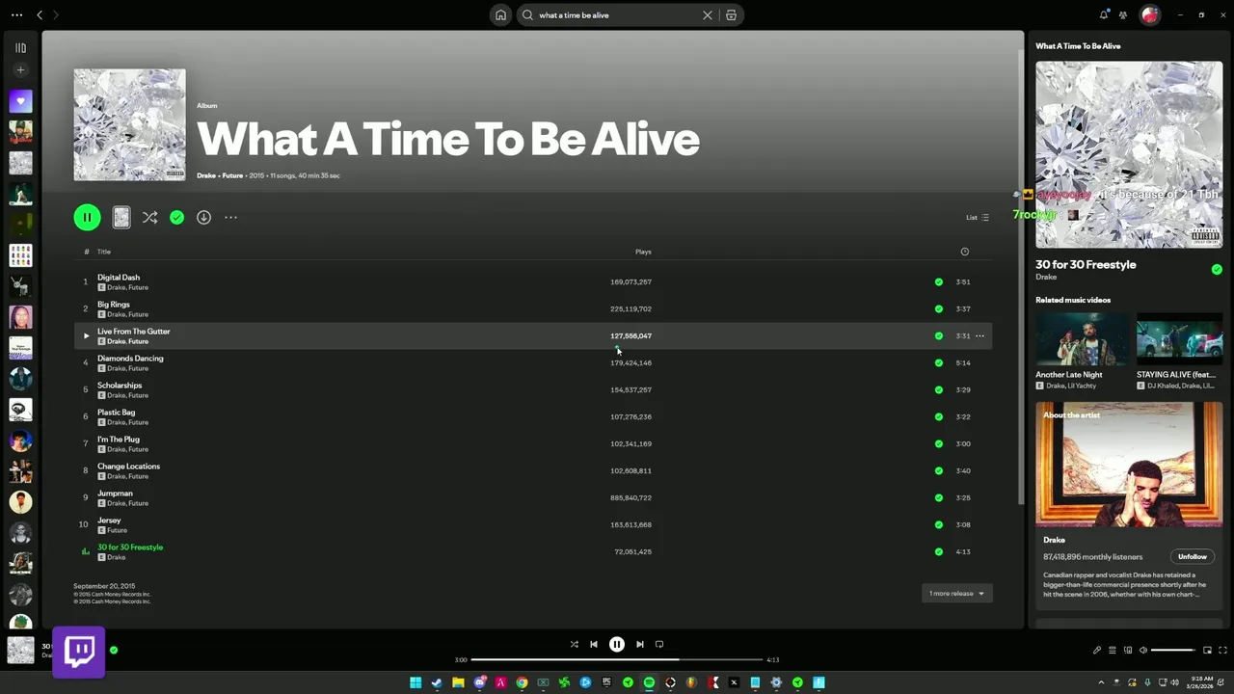Toggle saved check on Big Rings

(x=938, y=309)
